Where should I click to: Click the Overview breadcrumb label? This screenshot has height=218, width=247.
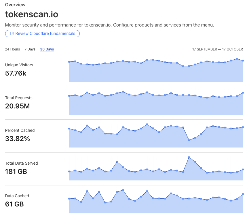pyautogui.click(x=15, y=5)
